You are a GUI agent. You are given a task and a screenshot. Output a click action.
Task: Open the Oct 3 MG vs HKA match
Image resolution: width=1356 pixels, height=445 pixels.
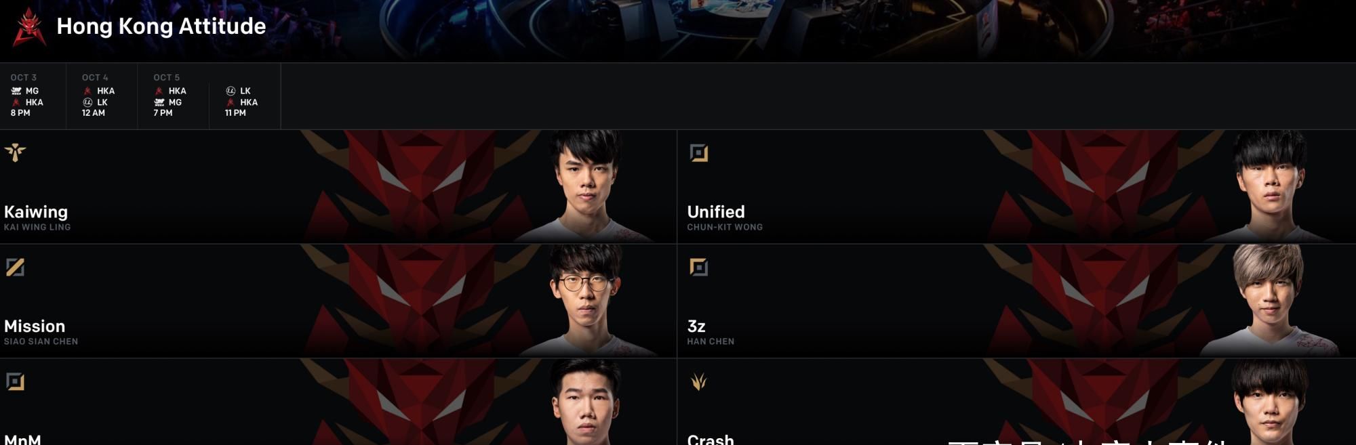coord(33,96)
